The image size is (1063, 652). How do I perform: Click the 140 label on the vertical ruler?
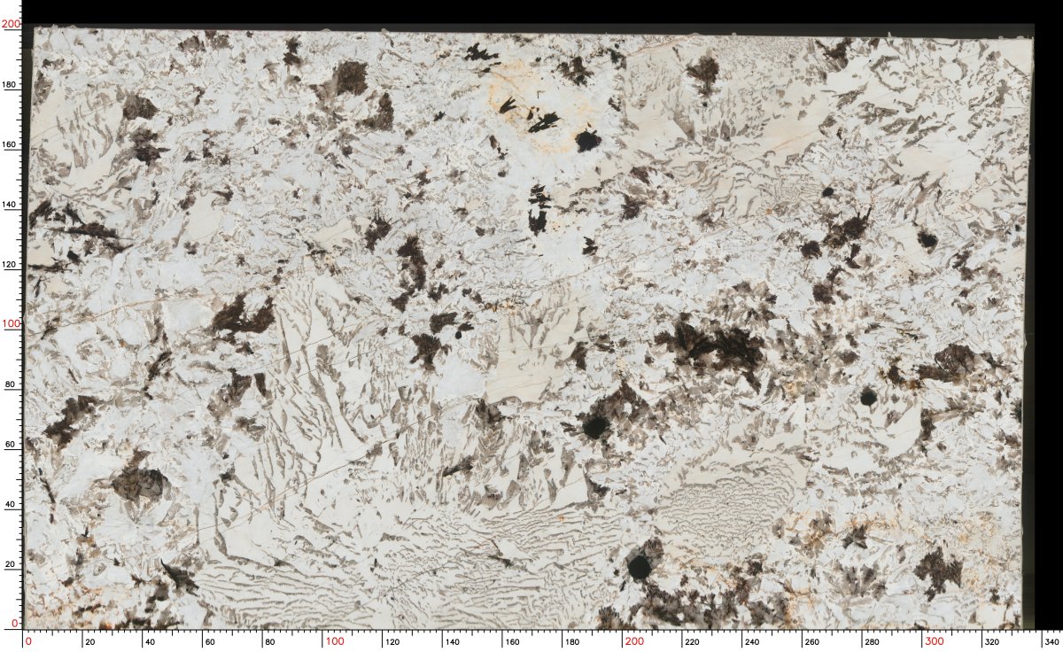(10, 205)
